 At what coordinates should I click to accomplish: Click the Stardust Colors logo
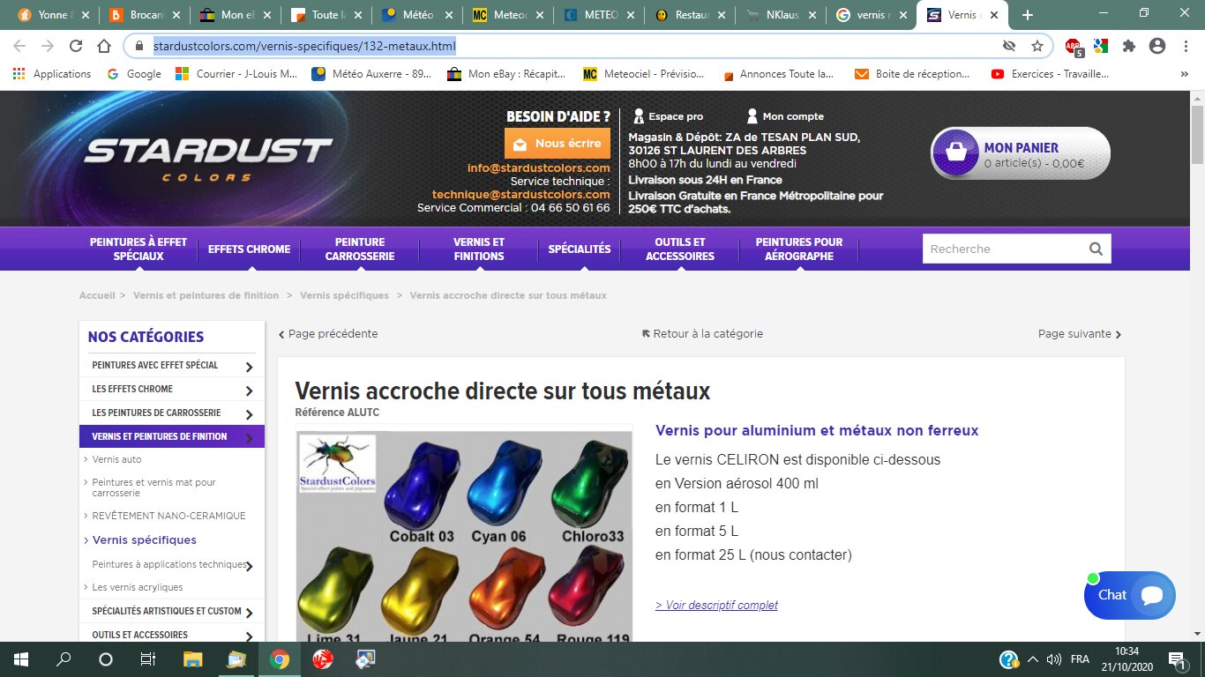[207, 158]
